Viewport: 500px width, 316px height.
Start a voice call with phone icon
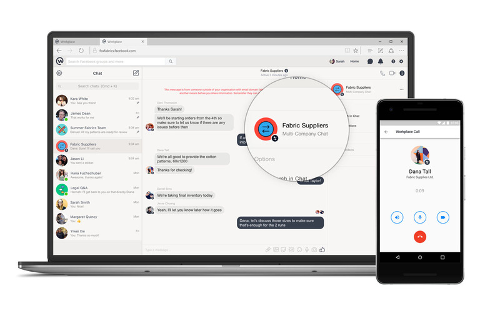pyautogui.click(x=382, y=73)
